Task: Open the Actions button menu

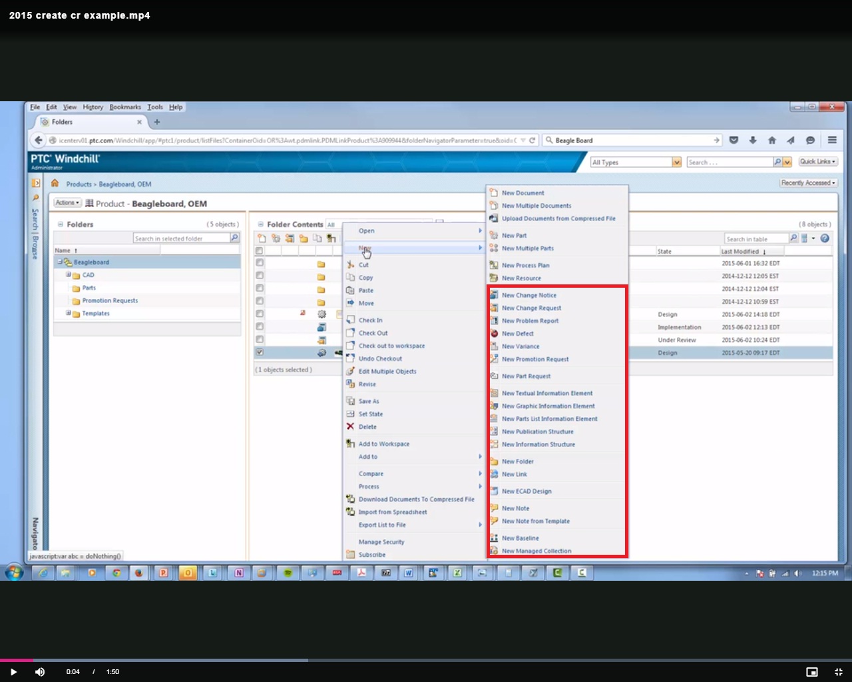Action: (67, 202)
